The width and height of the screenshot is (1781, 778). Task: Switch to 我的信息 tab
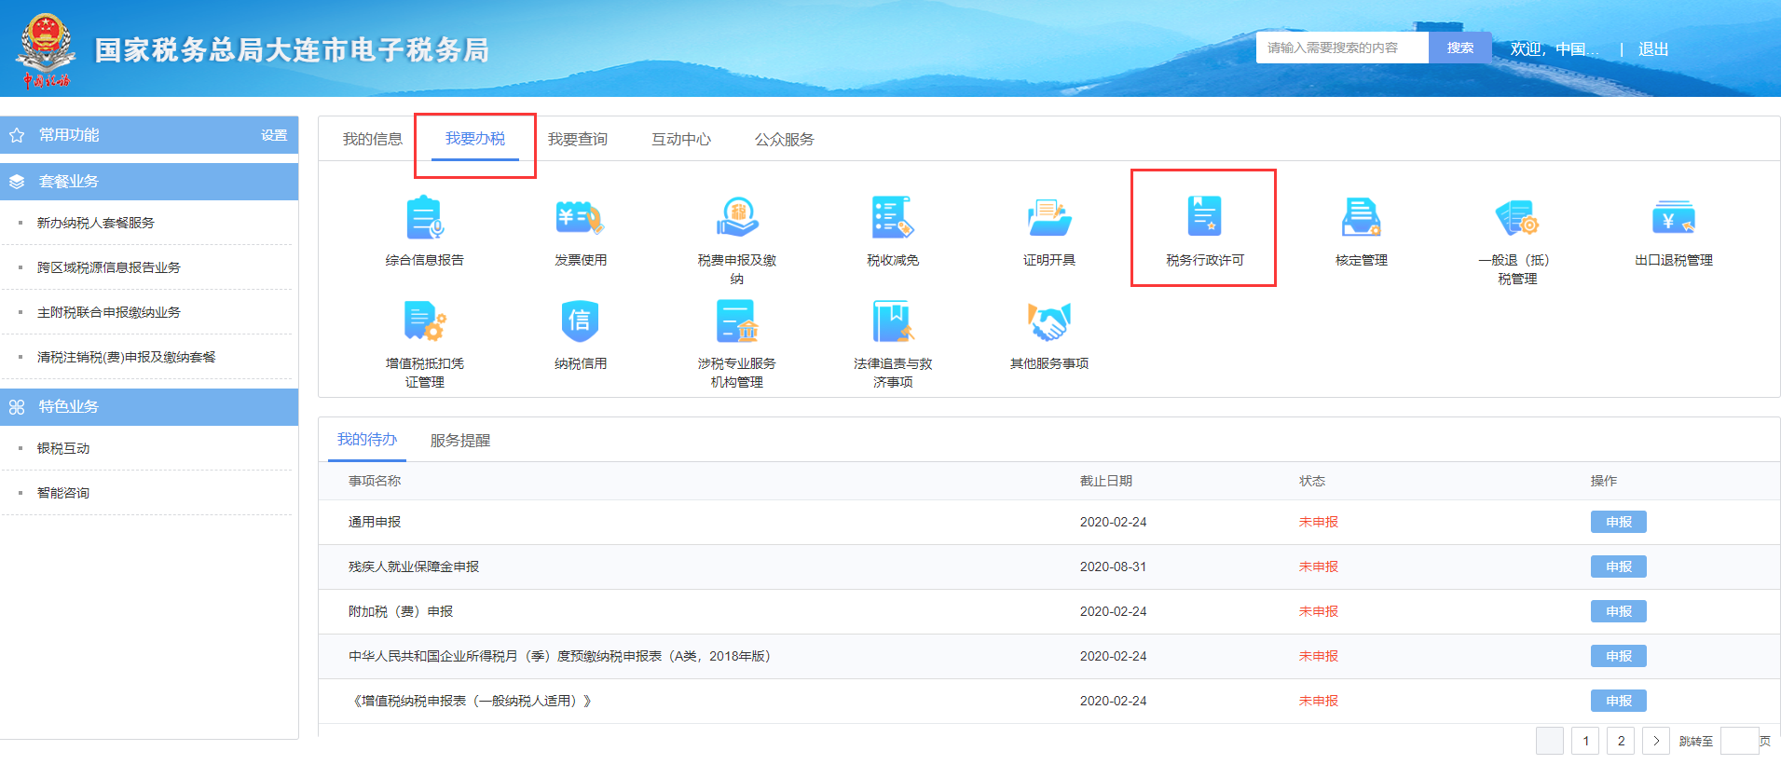click(x=373, y=139)
